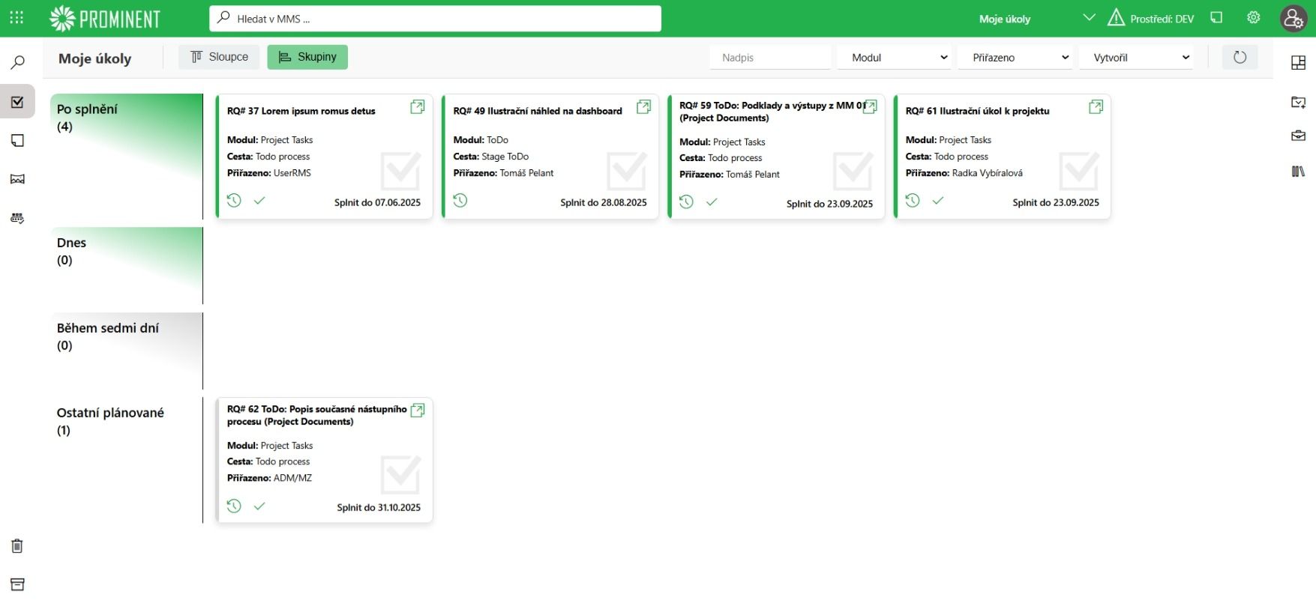Viewport: 1316px width, 609px height.
Task: Click the search magnifier in left sidebar
Action: click(18, 63)
